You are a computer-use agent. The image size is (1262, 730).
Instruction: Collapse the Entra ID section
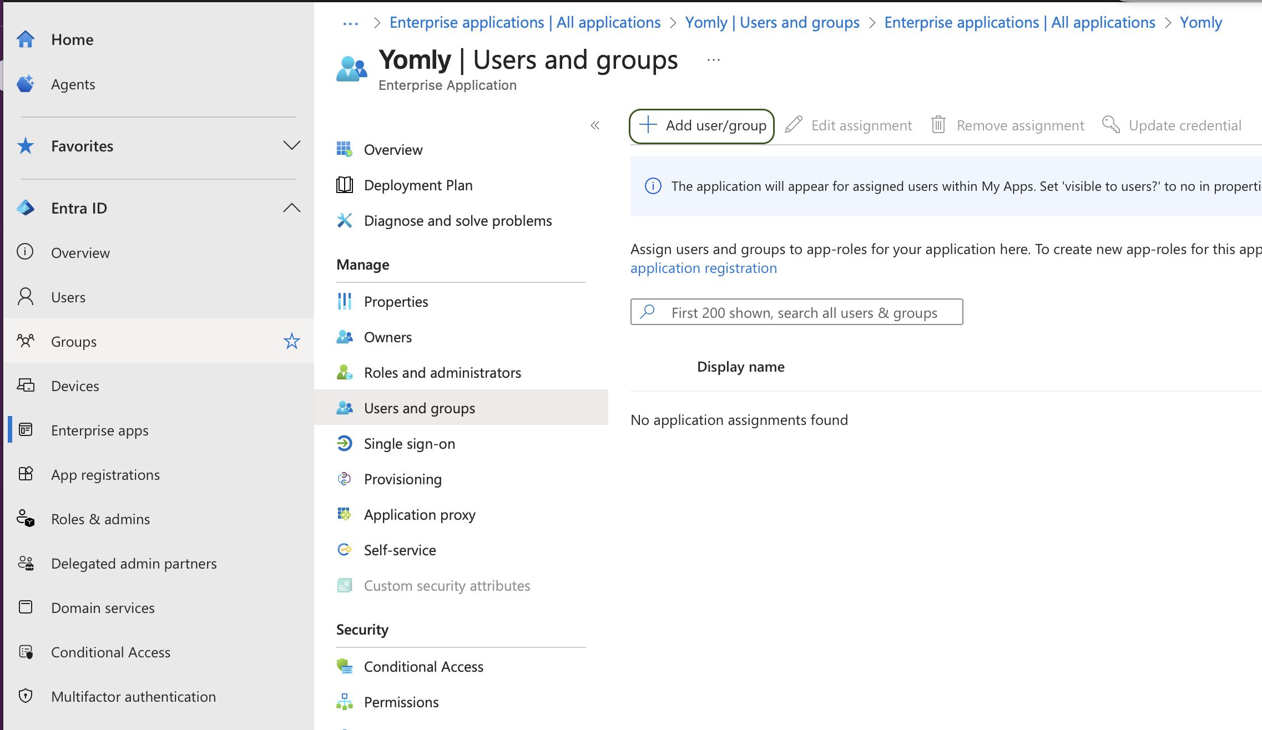point(291,208)
